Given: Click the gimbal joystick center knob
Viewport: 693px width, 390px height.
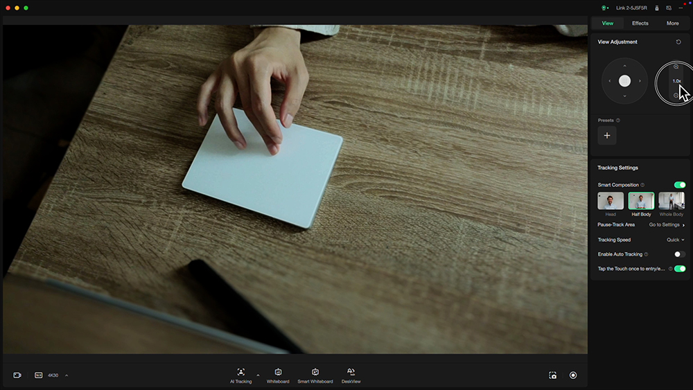Looking at the screenshot, I should tap(624, 81).
